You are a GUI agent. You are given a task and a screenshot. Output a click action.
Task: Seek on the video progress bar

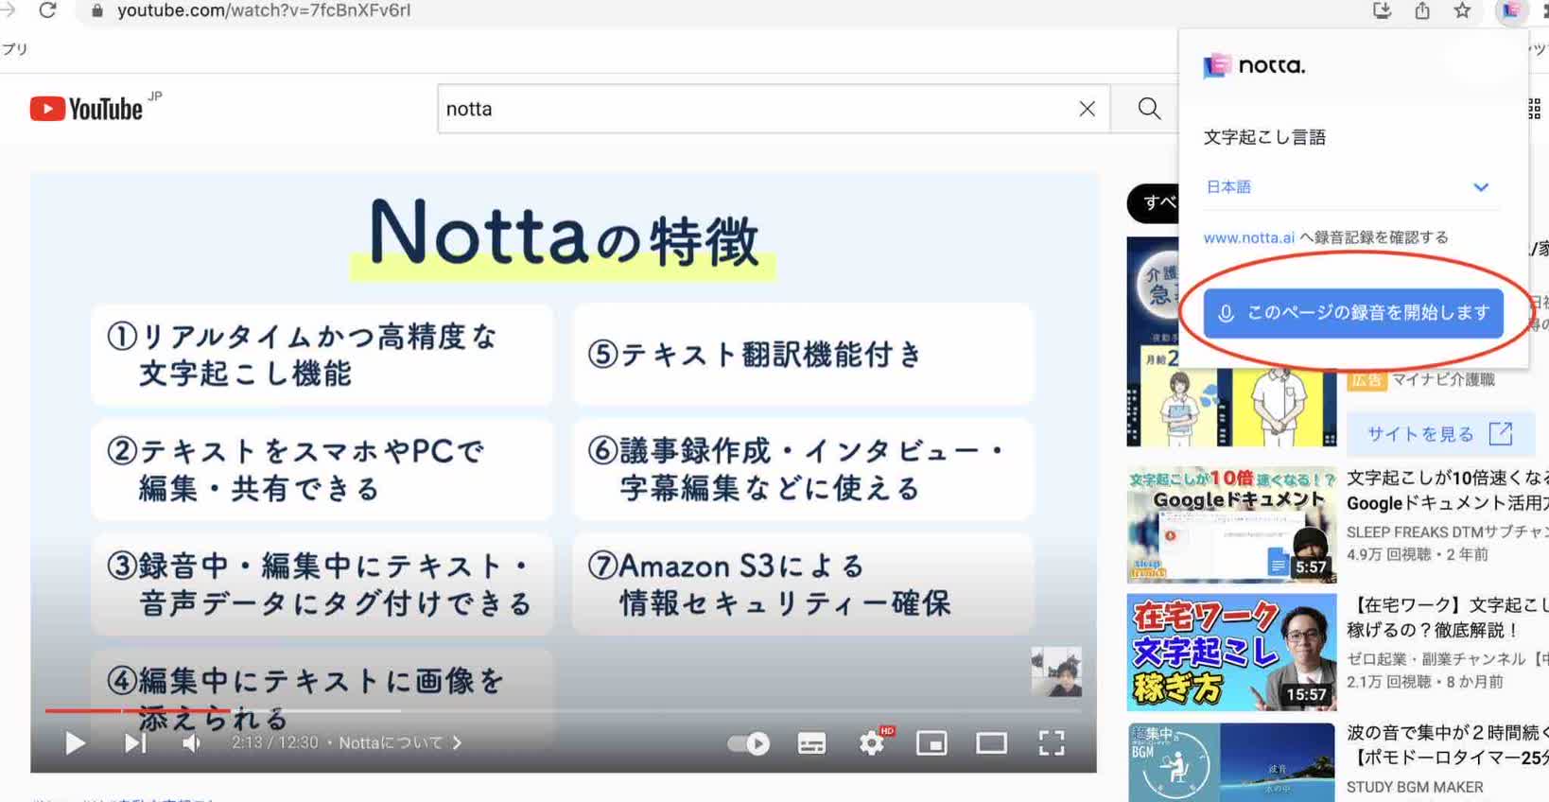pos(563,710)
